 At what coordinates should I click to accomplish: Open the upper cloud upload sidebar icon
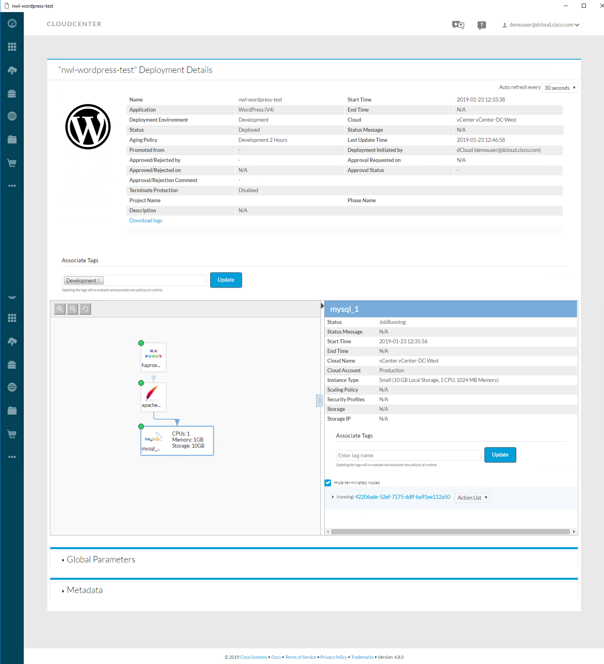pos(12,70)
